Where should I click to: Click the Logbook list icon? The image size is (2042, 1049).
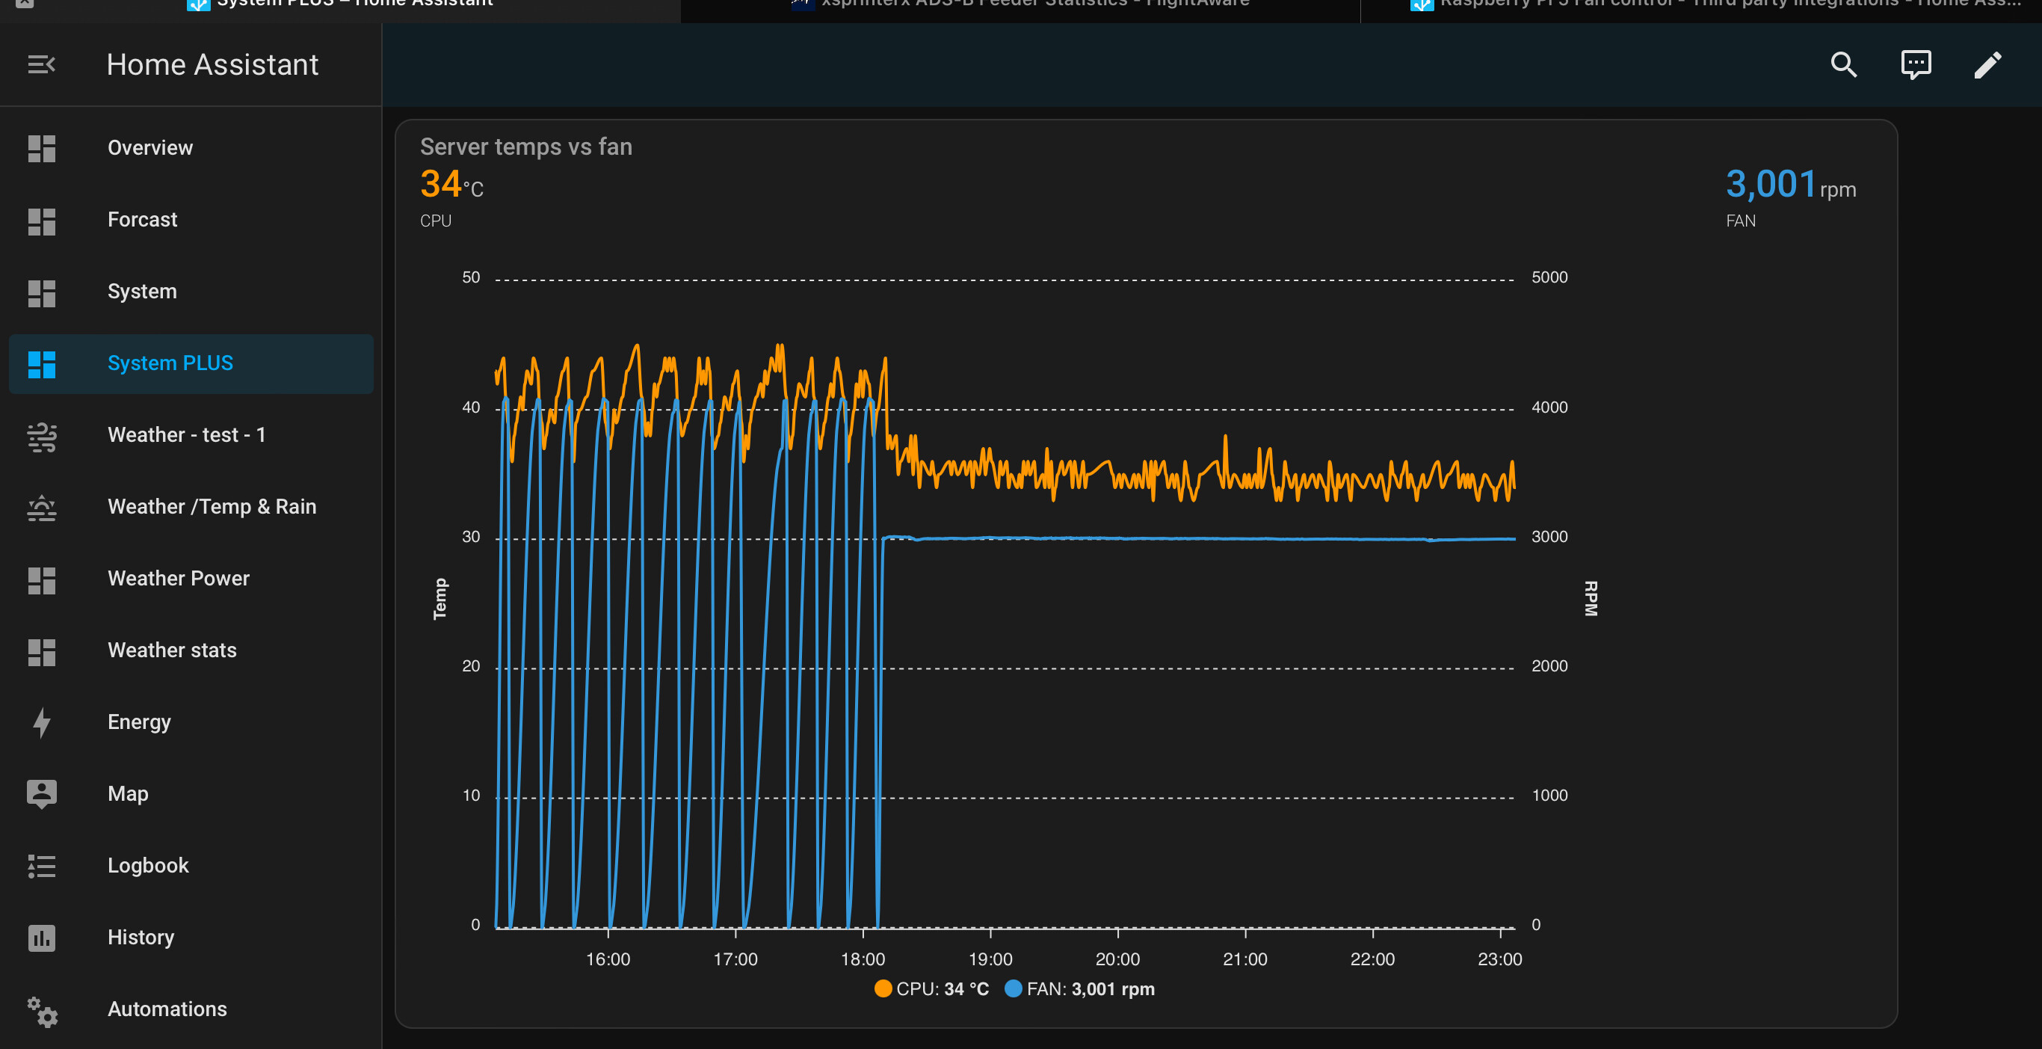[x=41, y=866]
